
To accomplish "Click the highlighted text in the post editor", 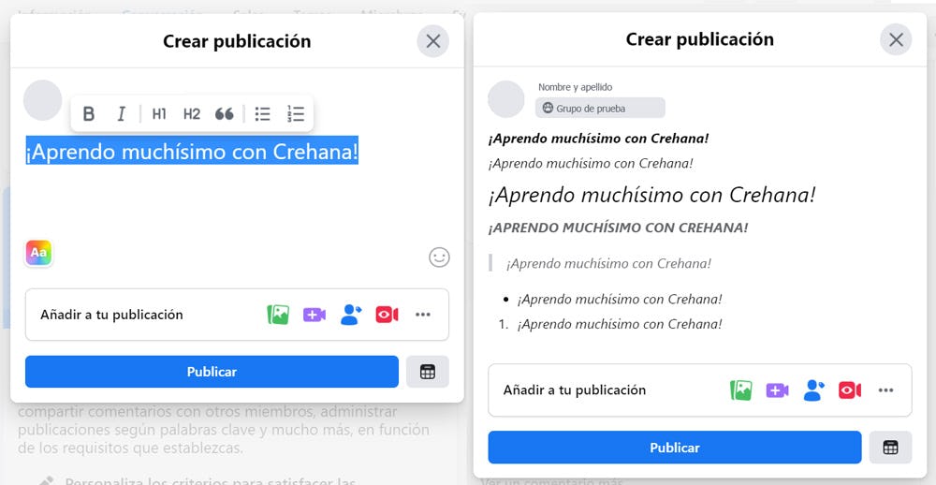I will tap(192, 151).
